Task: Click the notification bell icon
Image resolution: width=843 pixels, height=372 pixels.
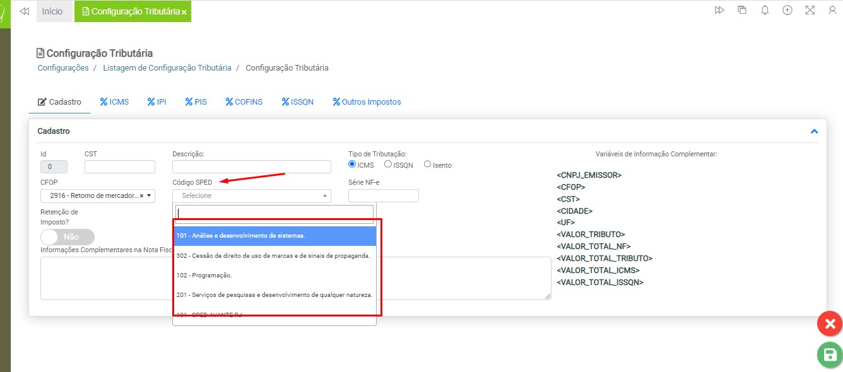Action: click(x=765, y=11)
